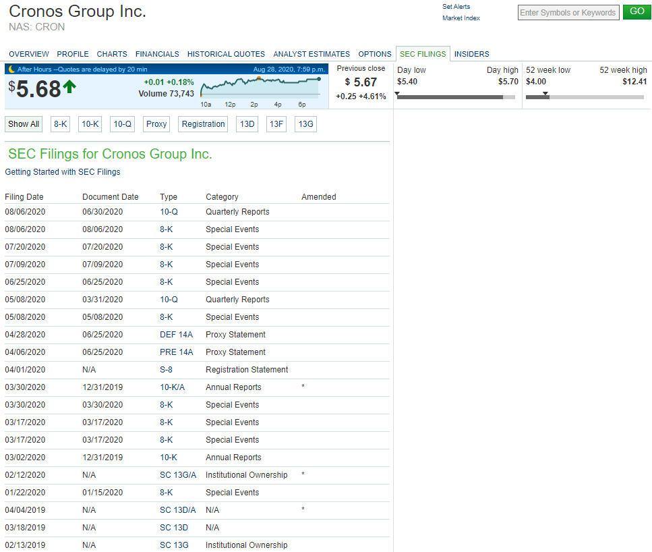
Task: Open the Overview tab
Action: pos(29,54)
